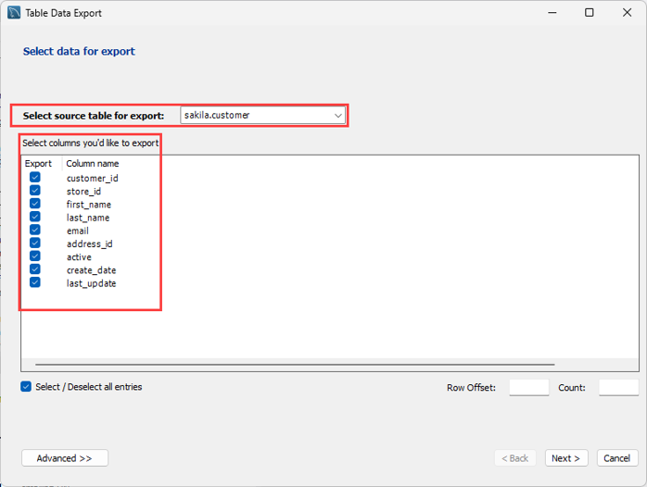Uncheck the customer_id export checkbox

pos(35,178)
